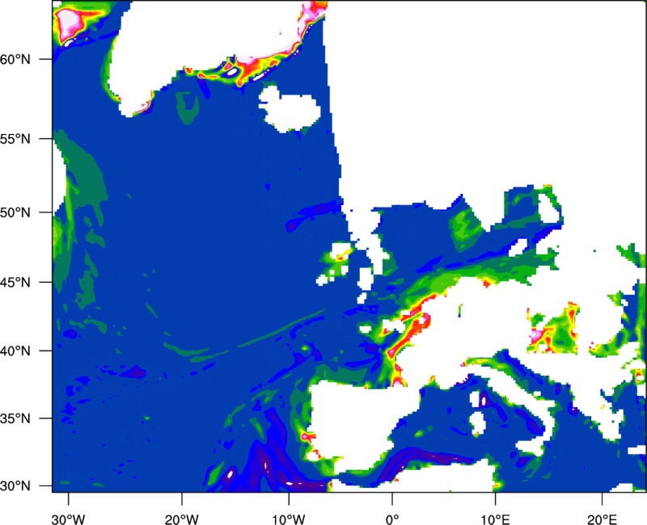
Task: Click the 35°N latitude label
Action: 15,418
